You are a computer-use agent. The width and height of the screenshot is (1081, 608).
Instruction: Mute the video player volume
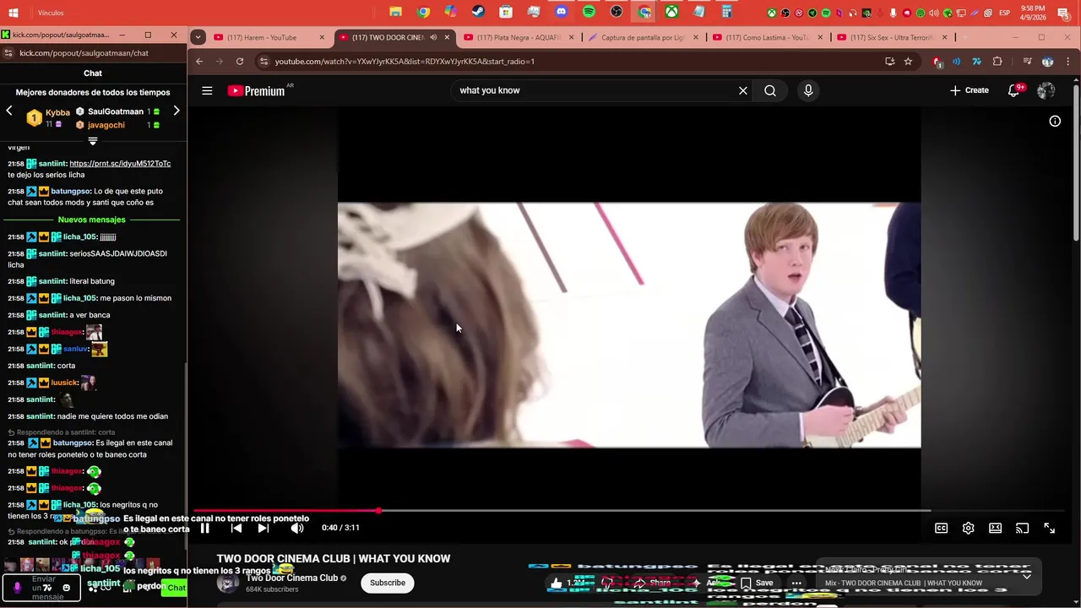tap(297, 528)
